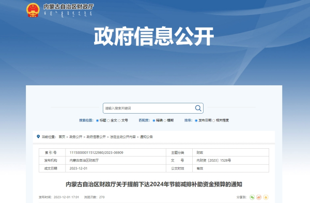Click the star favorites share icon
Viewport: 310px width, 203px height.
click(266, 197)
